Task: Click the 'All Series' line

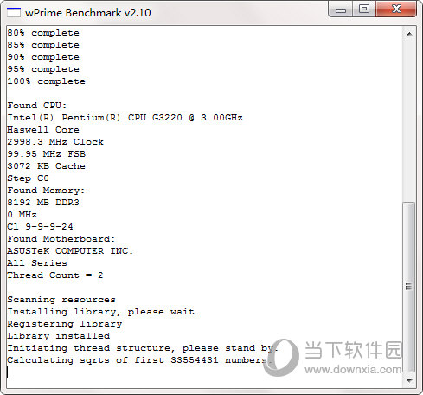Action: (37, 263)
